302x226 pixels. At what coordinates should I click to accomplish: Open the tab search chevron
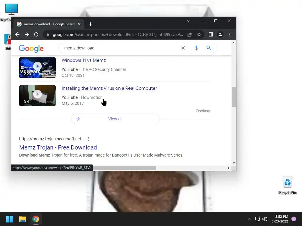tap(189, 21)
